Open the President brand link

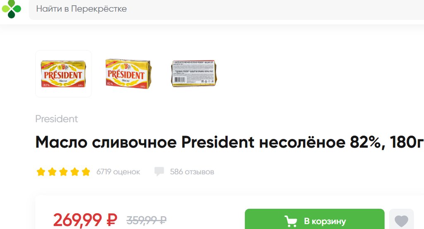click(56, 119)
